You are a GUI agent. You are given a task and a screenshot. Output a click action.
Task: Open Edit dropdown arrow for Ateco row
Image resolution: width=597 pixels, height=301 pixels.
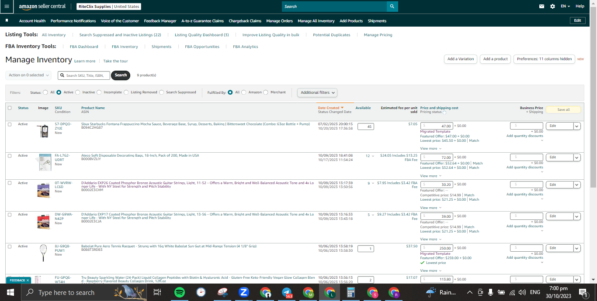click(x=577, y=157)
